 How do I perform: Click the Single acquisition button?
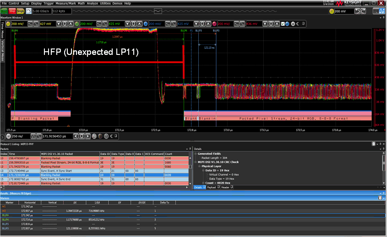[20, 10]
